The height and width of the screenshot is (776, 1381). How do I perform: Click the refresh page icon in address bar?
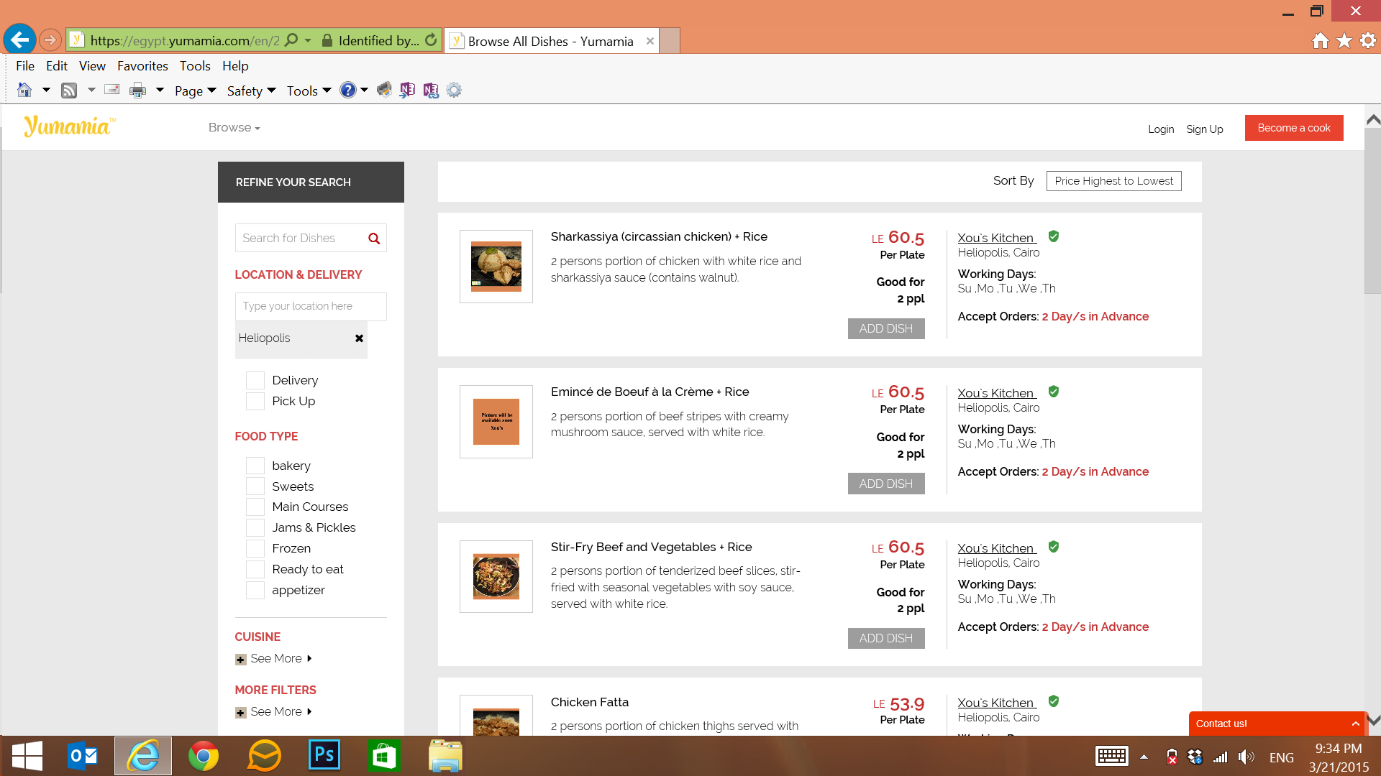pyautogui.click(x=431, y=40)
